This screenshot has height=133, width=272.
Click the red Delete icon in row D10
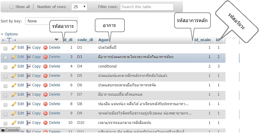coord(45,122)
